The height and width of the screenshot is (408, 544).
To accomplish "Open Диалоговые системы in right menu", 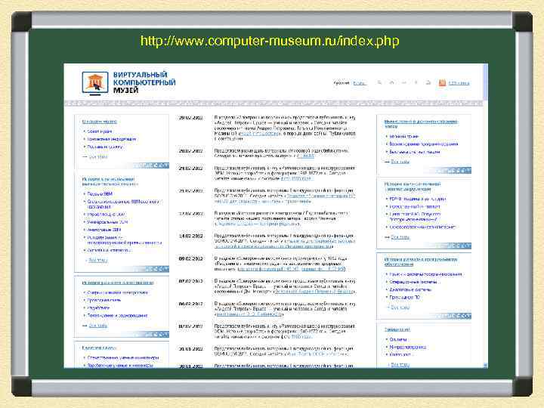I will click(410, 289).
